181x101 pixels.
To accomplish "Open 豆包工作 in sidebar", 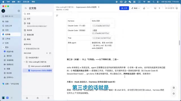I will pos(7,26).
